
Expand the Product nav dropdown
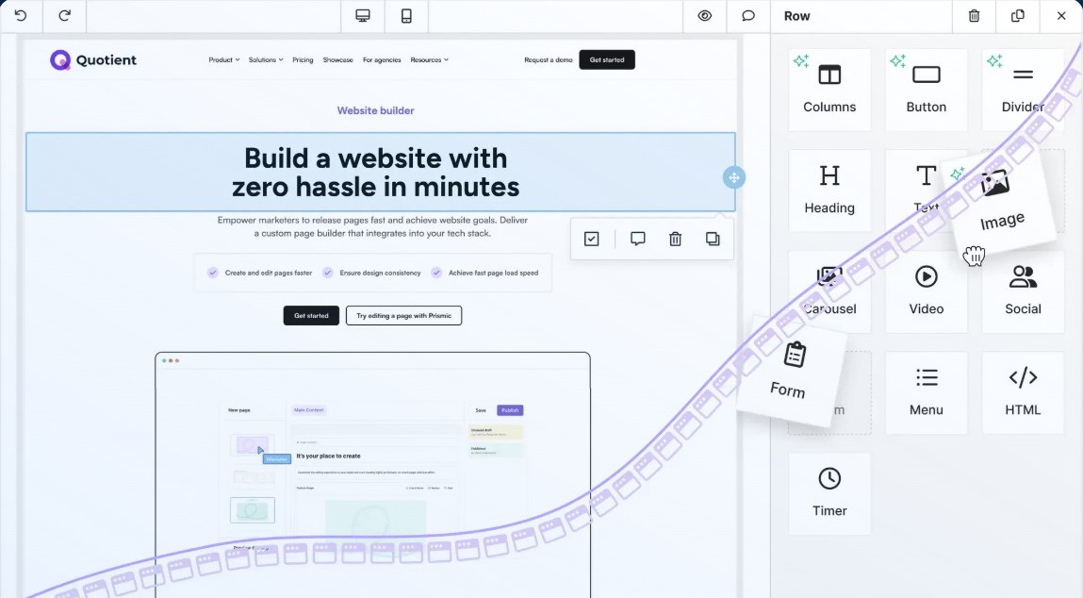[x=223, y=60]
